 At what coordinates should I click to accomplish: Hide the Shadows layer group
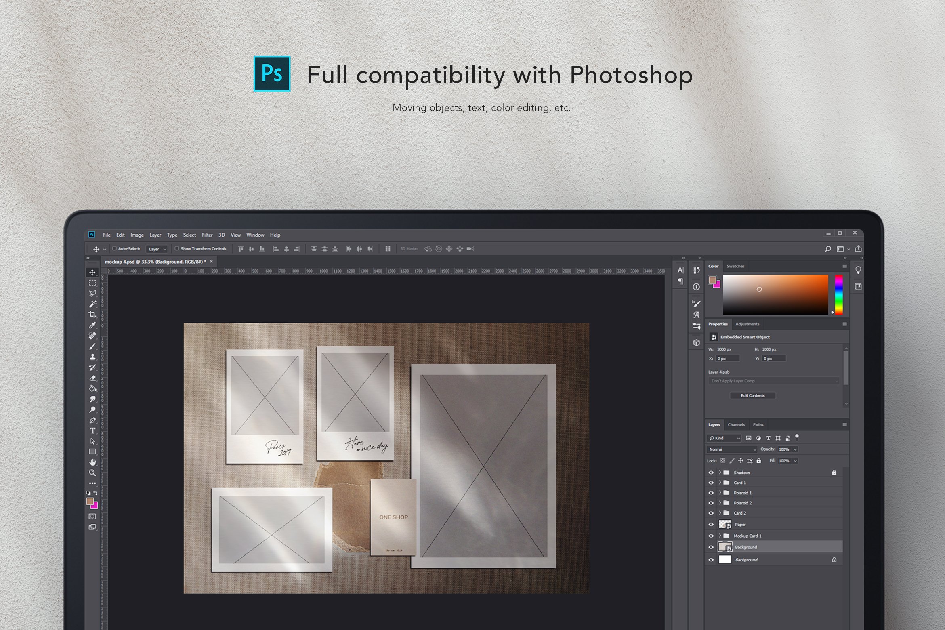tap(711, 472)
